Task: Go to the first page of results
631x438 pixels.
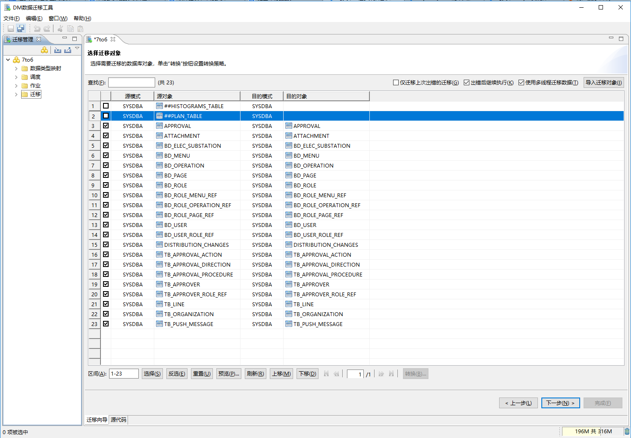Action: tap(326, 374)
